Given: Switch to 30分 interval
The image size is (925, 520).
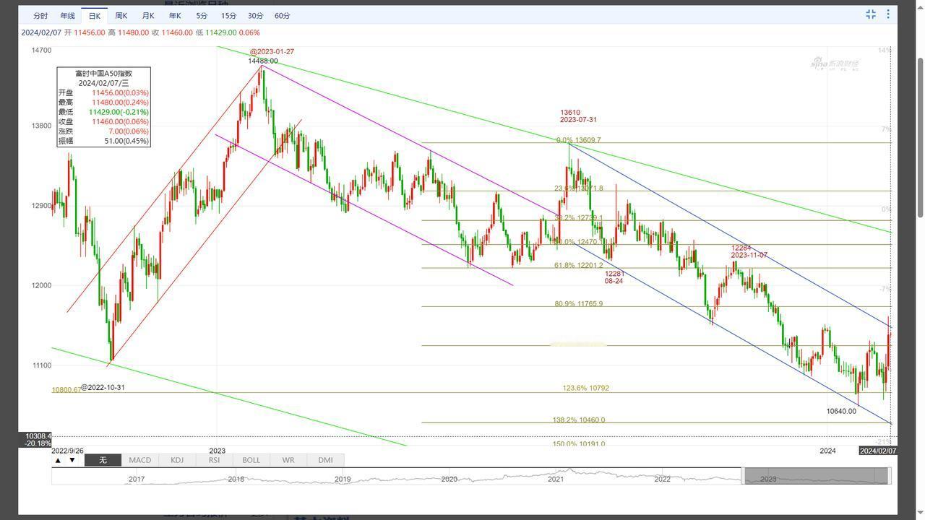Looking at the screenshot, I should [x=256, y=16].
